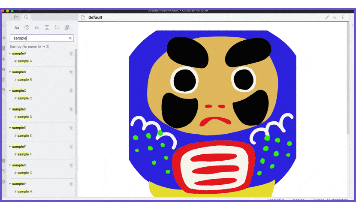This screenshot has height=210, width=356.
Task: Click the default note title
Action: [95, 18]
